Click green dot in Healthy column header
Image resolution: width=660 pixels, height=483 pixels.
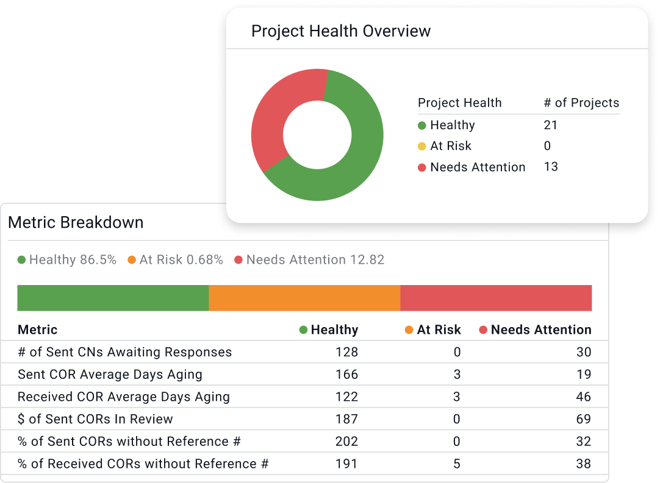pos(303,330)
